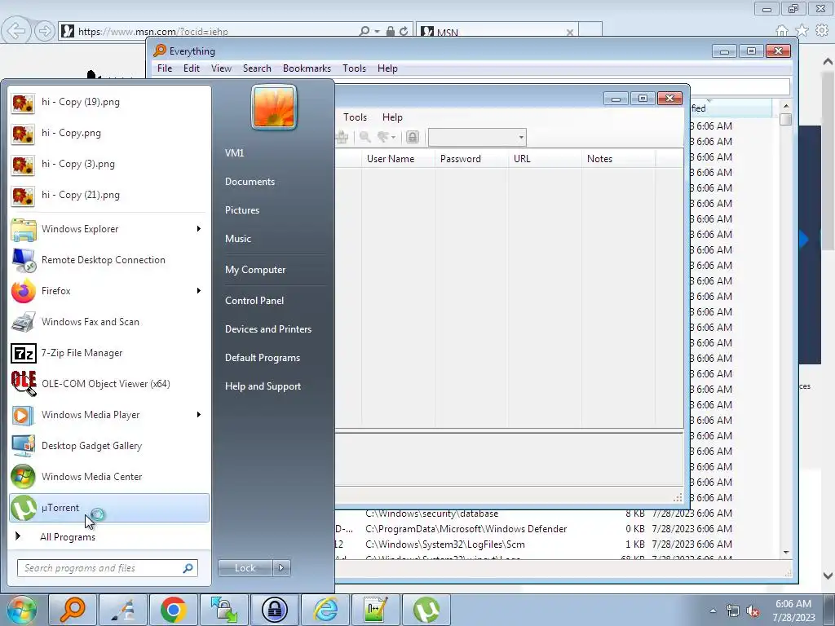Open the Internet Explorer tools gear
835x626 pixels.
(x=822, y=31)
